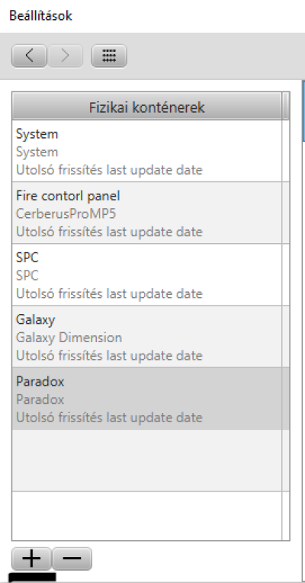305x583 pixels.
Task: Click last update date text under SPC
Action: point(153,293)
